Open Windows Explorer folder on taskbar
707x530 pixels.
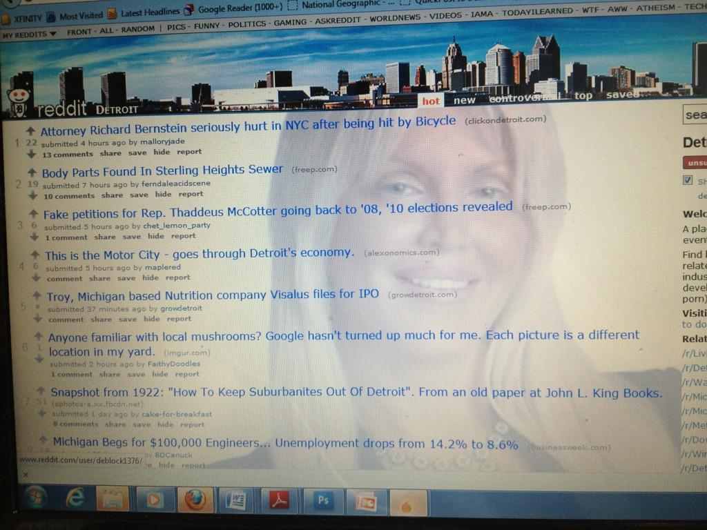113,500
